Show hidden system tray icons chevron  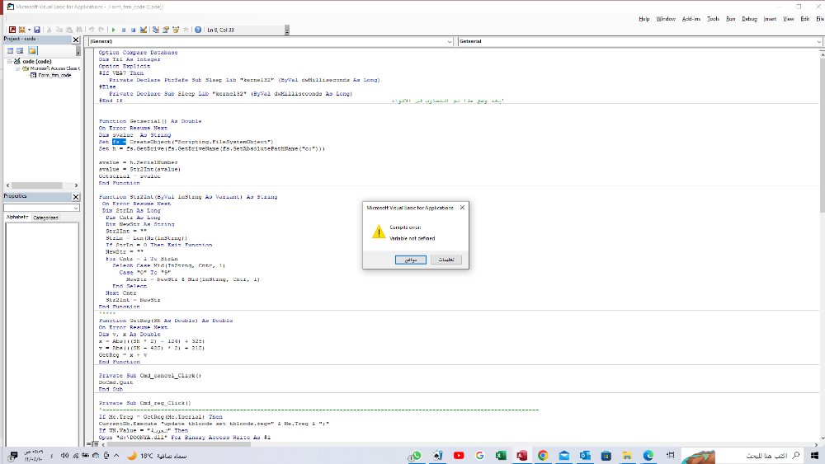click(116, 456)
